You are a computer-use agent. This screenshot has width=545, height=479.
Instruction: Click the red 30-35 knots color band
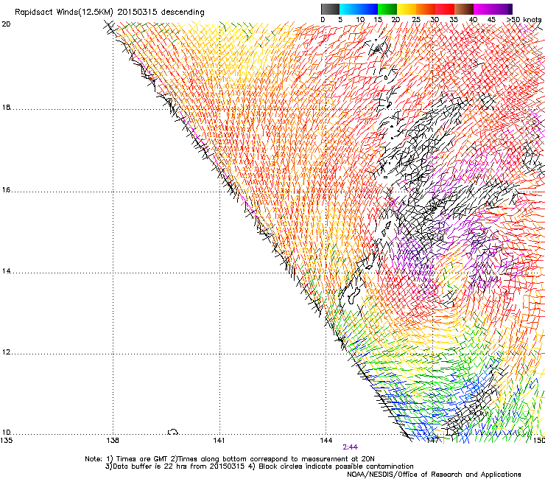click(445, 9)
